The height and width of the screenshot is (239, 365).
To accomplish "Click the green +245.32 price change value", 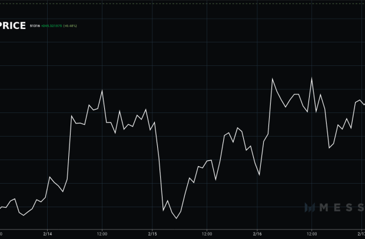I will click(51, 26).
